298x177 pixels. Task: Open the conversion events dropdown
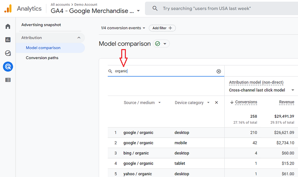[x=123, y=28]
